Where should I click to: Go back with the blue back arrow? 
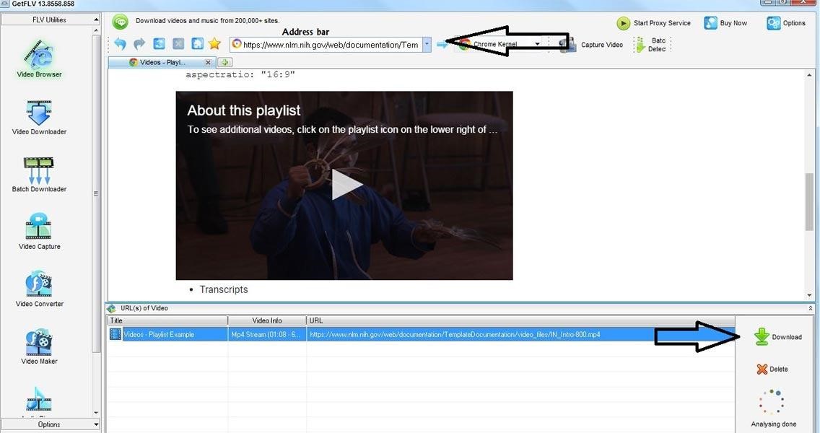pos(121,44)
